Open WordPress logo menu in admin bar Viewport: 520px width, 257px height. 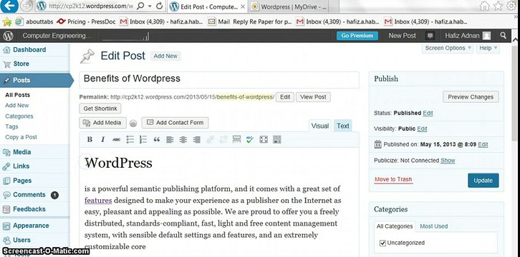pos(8,36)
